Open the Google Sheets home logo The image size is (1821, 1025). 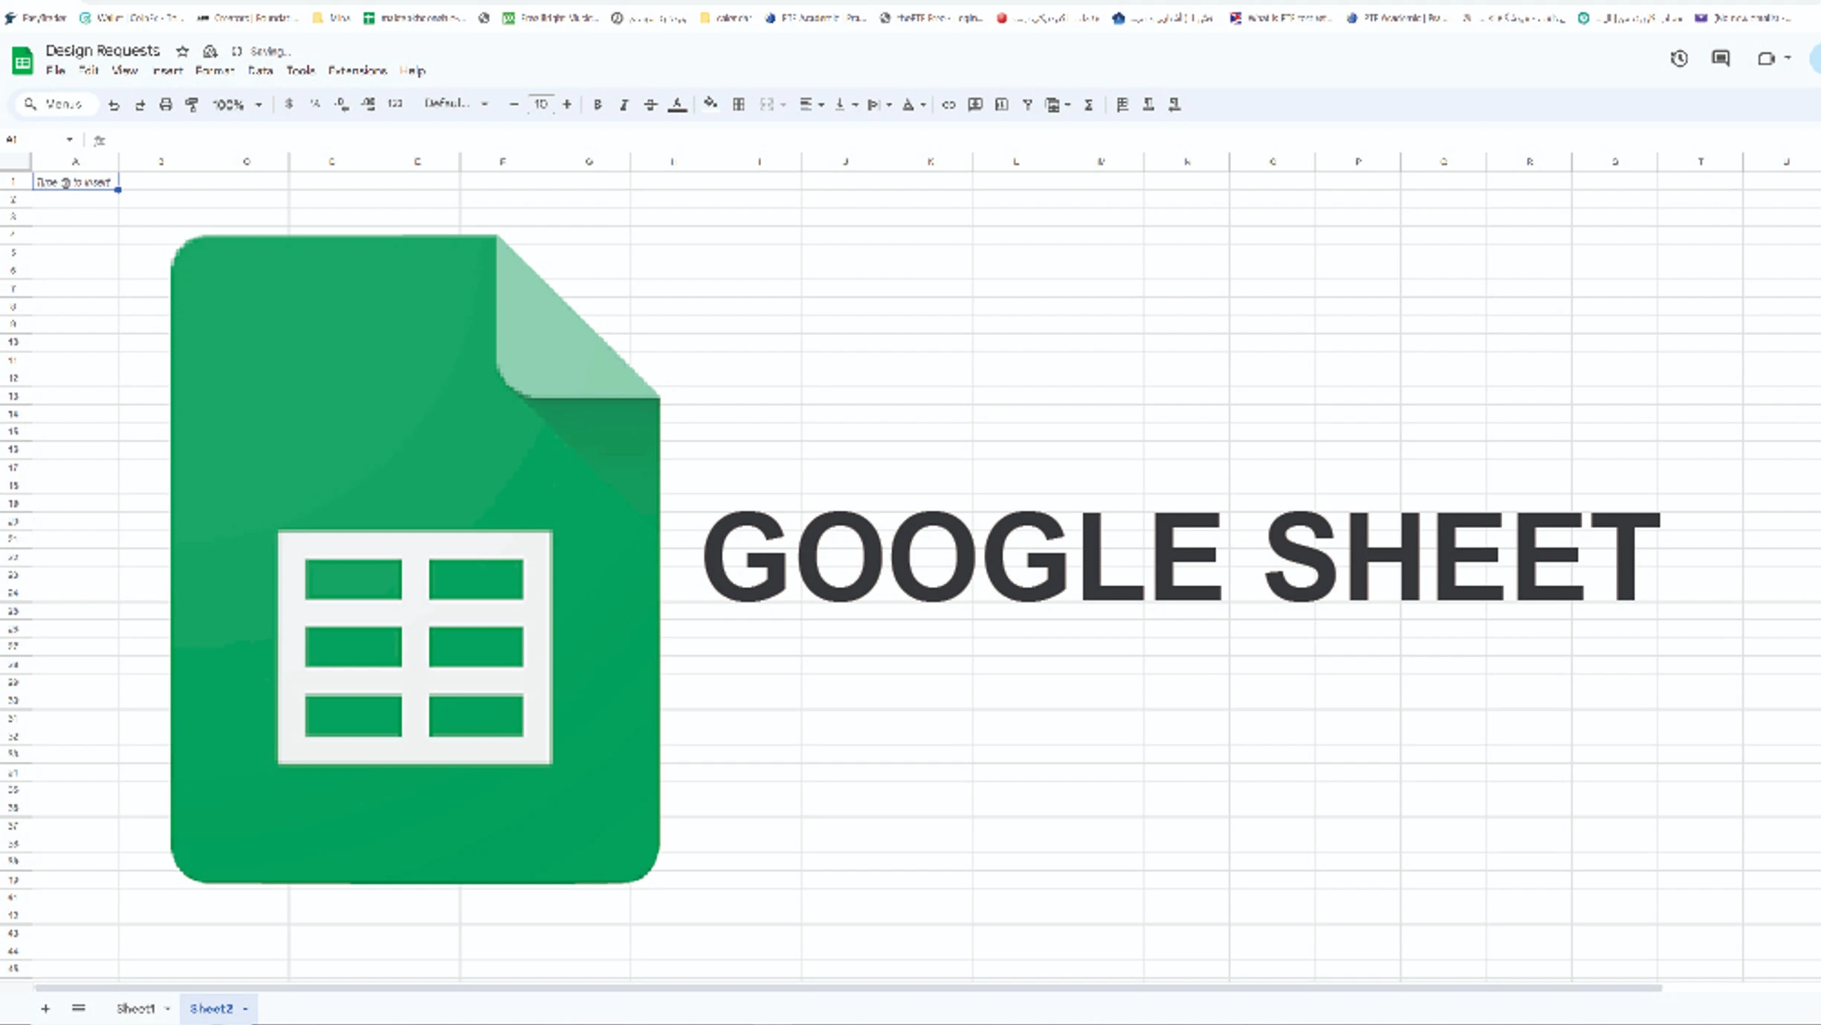click(22, 60)
